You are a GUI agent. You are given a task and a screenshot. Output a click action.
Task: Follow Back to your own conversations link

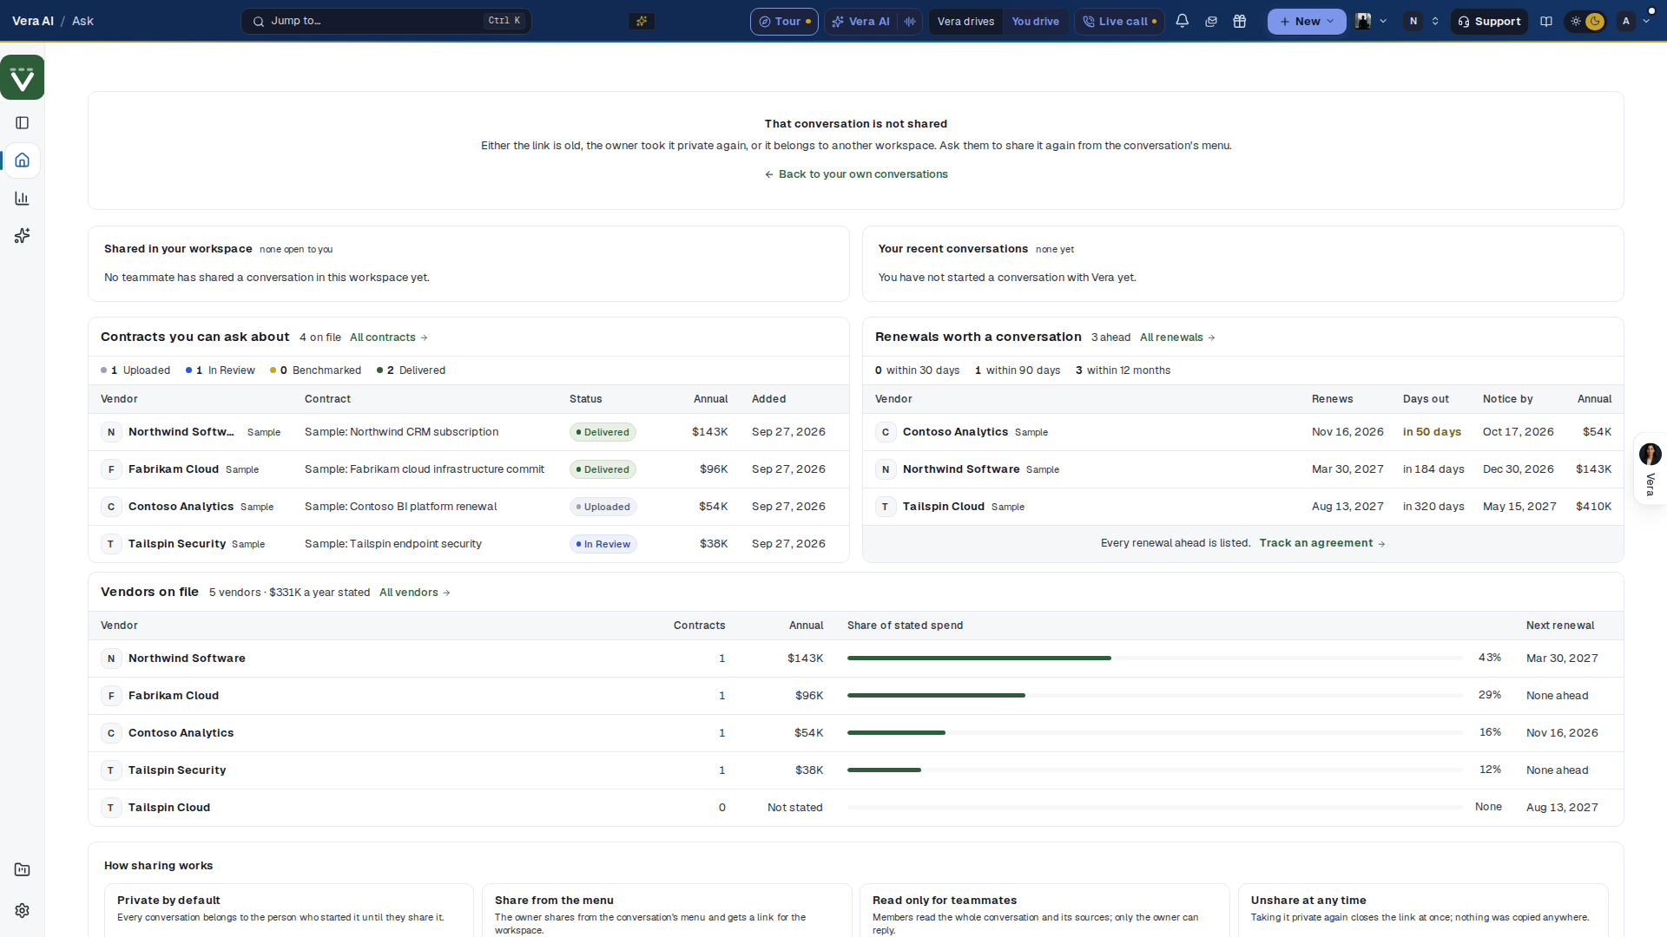pos(856,174)
